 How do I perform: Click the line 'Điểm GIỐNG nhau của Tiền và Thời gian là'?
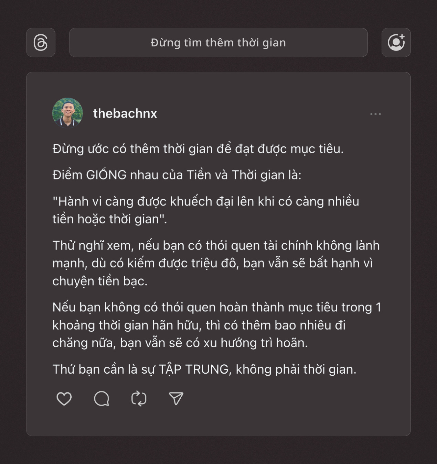click(177, 175)
